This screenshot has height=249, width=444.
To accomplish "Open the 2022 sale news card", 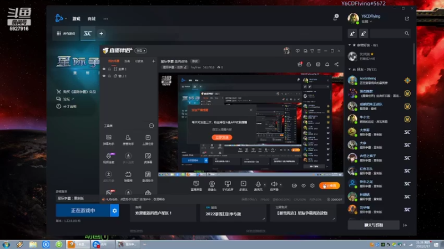I will pyautogui.click(x=233, y=213).
